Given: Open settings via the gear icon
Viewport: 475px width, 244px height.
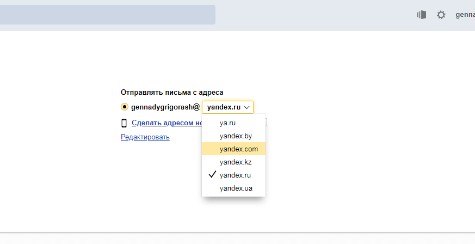Looking at the screenshot, I should coord(441,15).
